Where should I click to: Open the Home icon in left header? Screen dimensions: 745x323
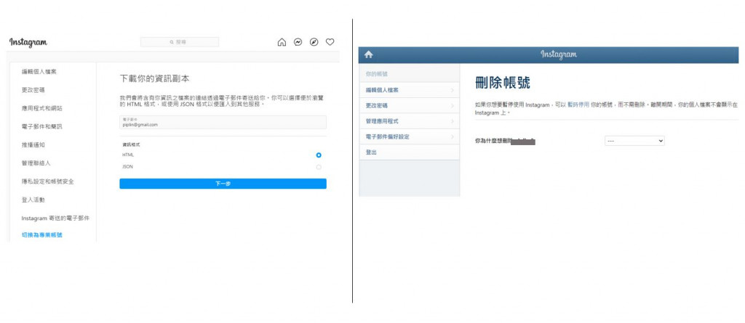282,42
